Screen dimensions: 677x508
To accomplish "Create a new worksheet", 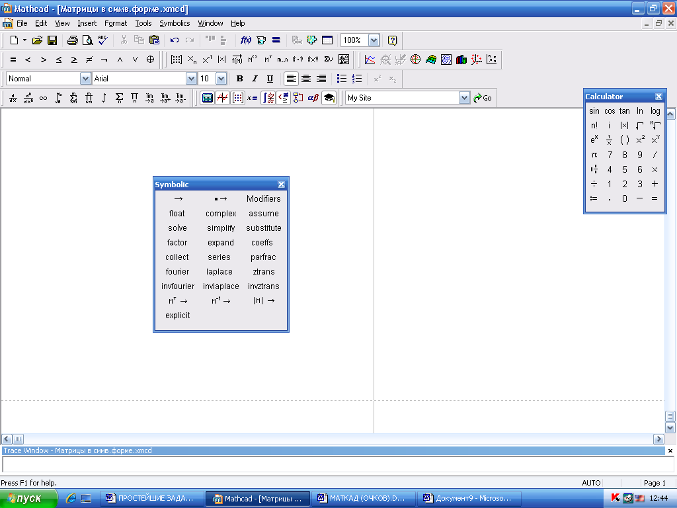I will pyautogui.click(x=14, y=40).
